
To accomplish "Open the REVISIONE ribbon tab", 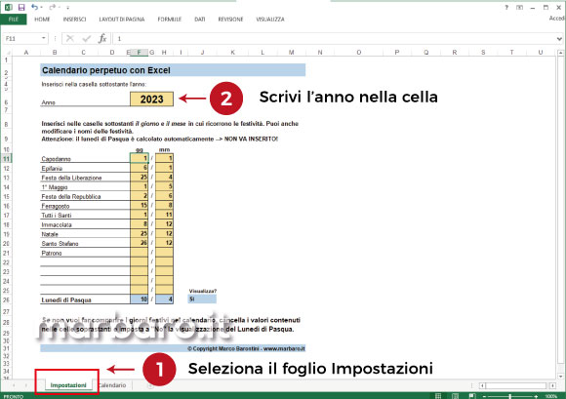I will coord(230,20).
